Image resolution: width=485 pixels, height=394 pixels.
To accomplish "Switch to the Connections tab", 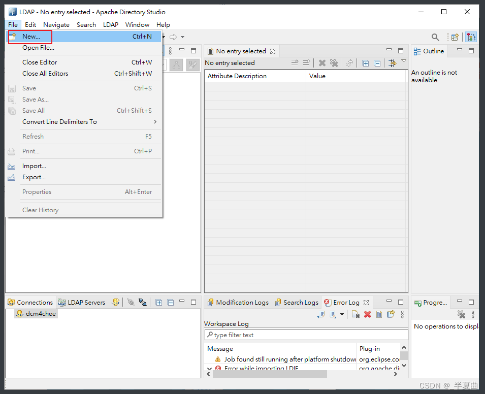I will pos(30,303).
